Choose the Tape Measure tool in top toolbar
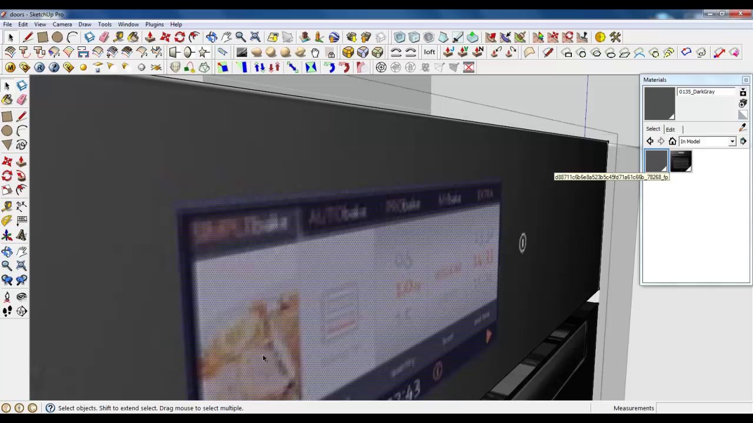This screenshot has width=753, height=423. click(x=118, y=38)
